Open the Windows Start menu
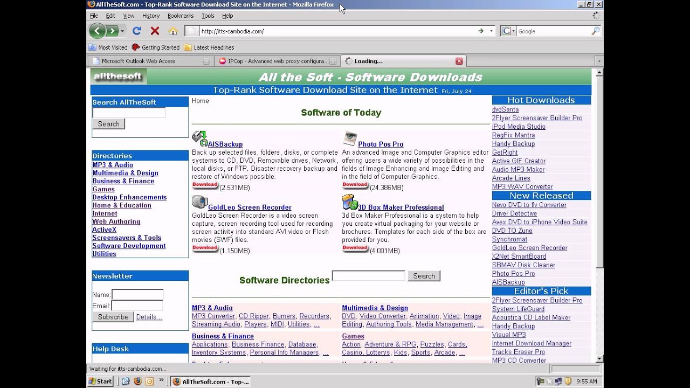This screenshot has width=690, height=388. (x=100, y=381)
